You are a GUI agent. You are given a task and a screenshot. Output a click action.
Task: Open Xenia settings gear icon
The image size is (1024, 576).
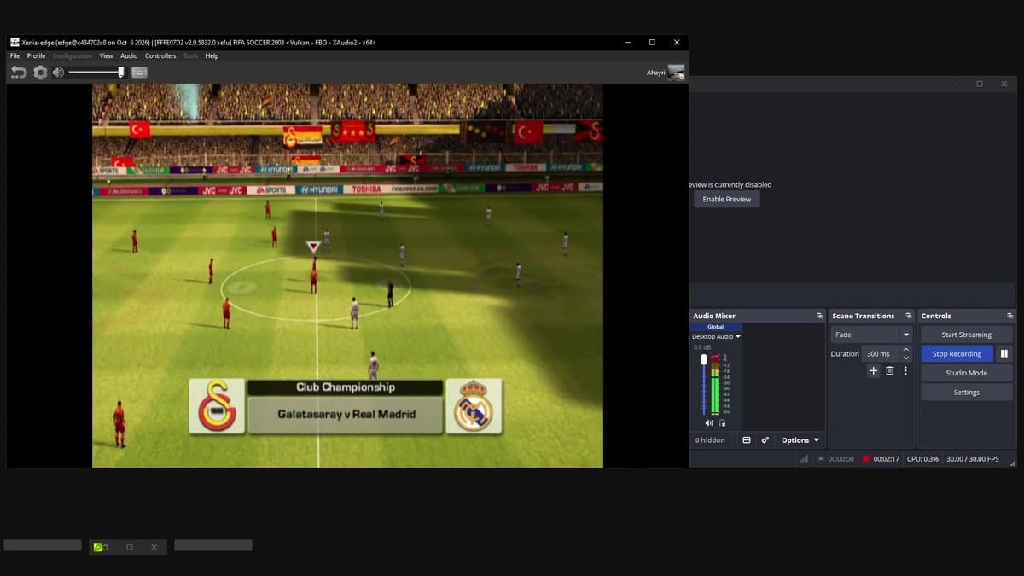[40, 73]
